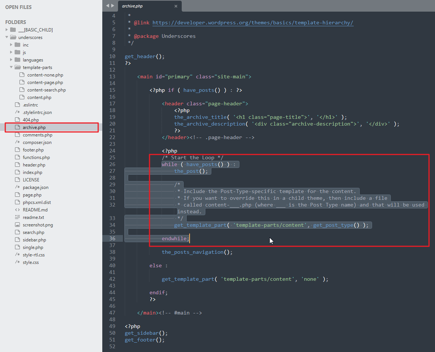Click line number 10 in the gutter
Screen dimensions: 435x352
click(x=112, y=56)
